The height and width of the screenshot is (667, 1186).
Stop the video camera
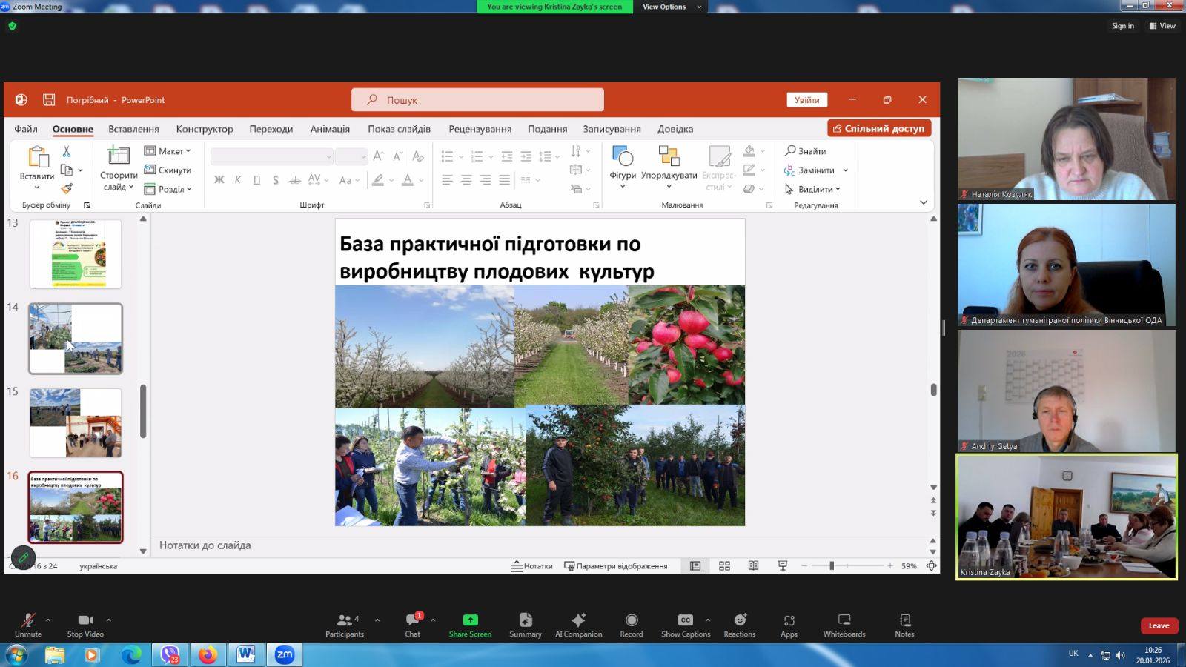coord(85,624)
